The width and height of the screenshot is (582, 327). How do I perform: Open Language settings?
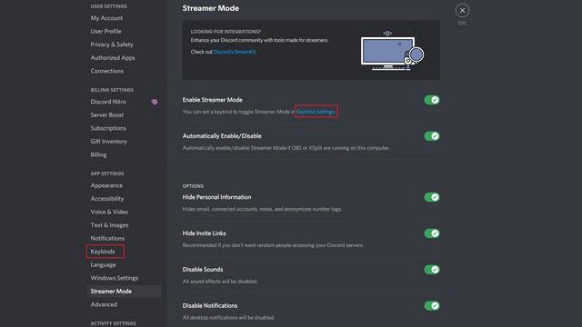pos(103,264)
